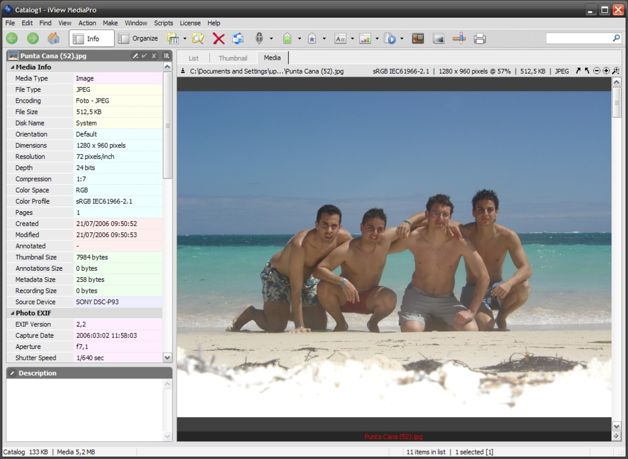
Task: Click the zoom in plus icon
Action: (x=606, y=71)
